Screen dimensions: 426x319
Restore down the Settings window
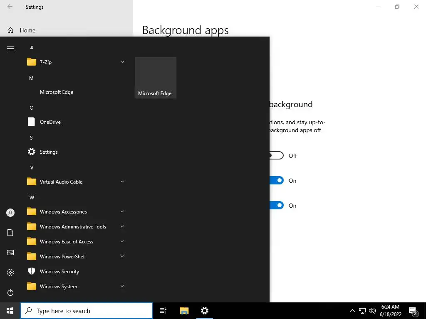coord(397,7)
